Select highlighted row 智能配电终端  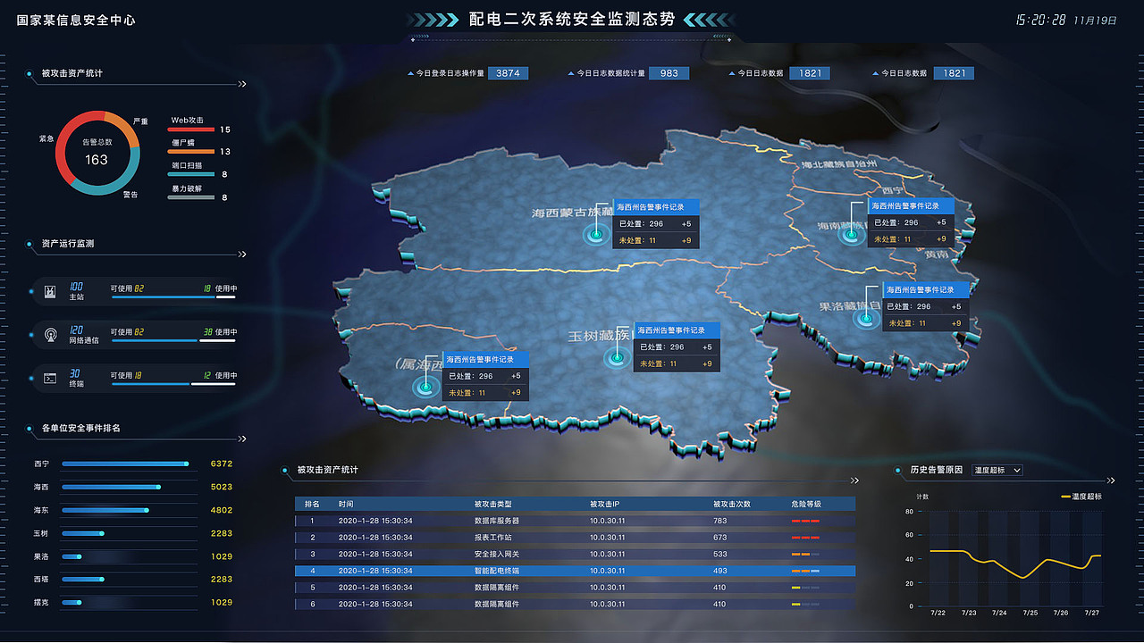pos(575,571)
